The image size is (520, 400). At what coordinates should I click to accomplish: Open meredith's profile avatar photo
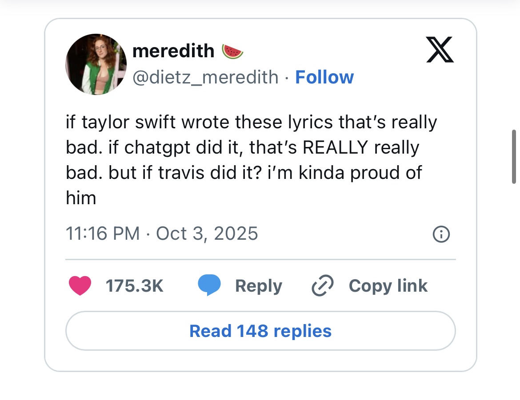point(96,64)
